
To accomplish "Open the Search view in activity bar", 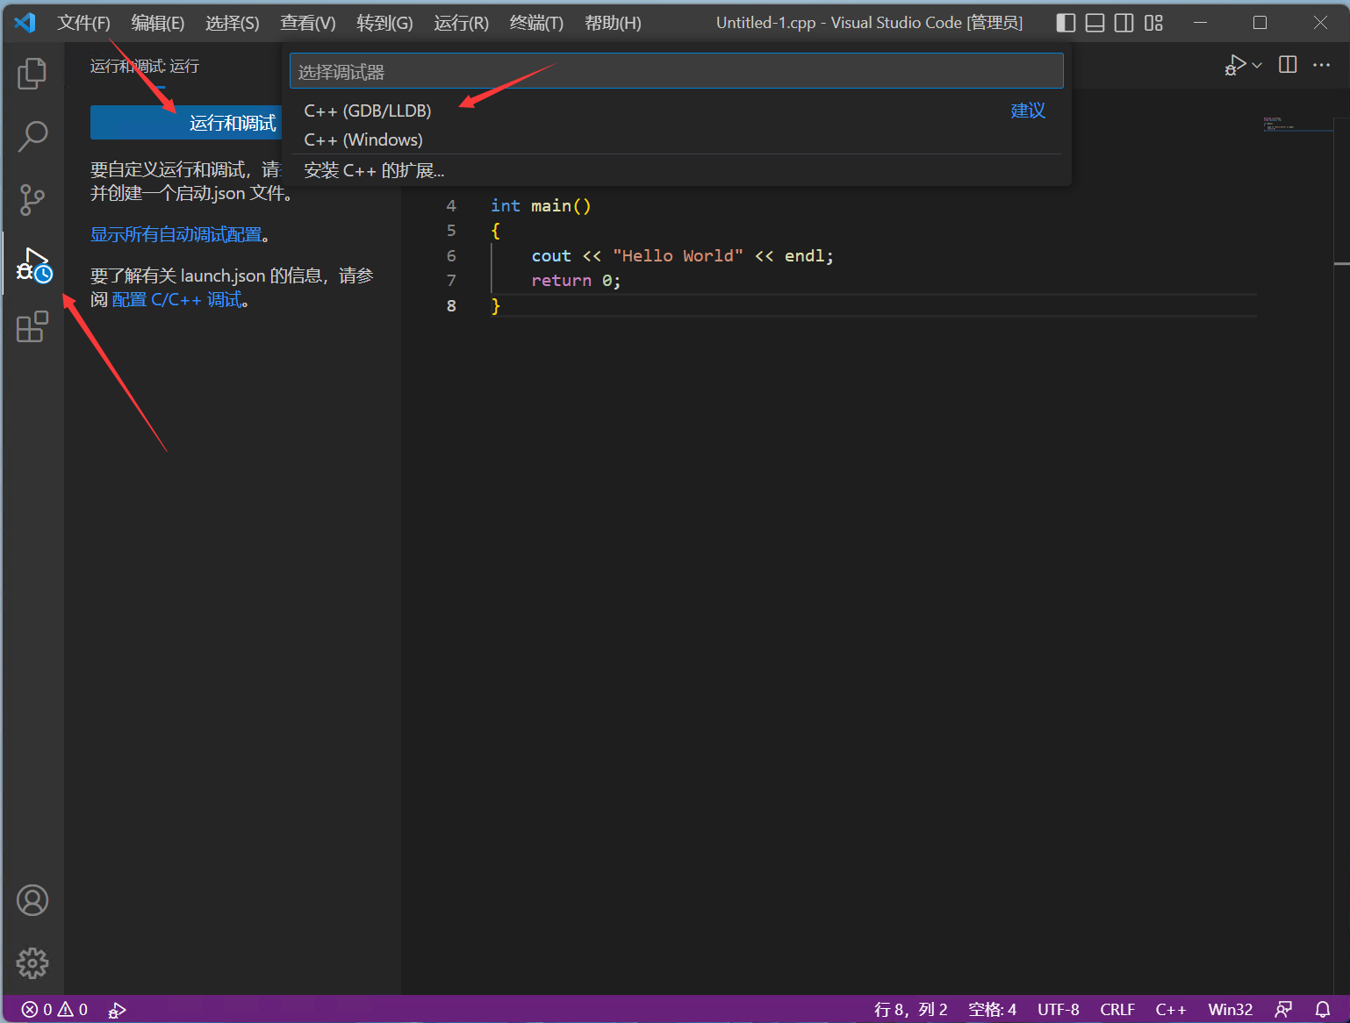I will (32, 136).
